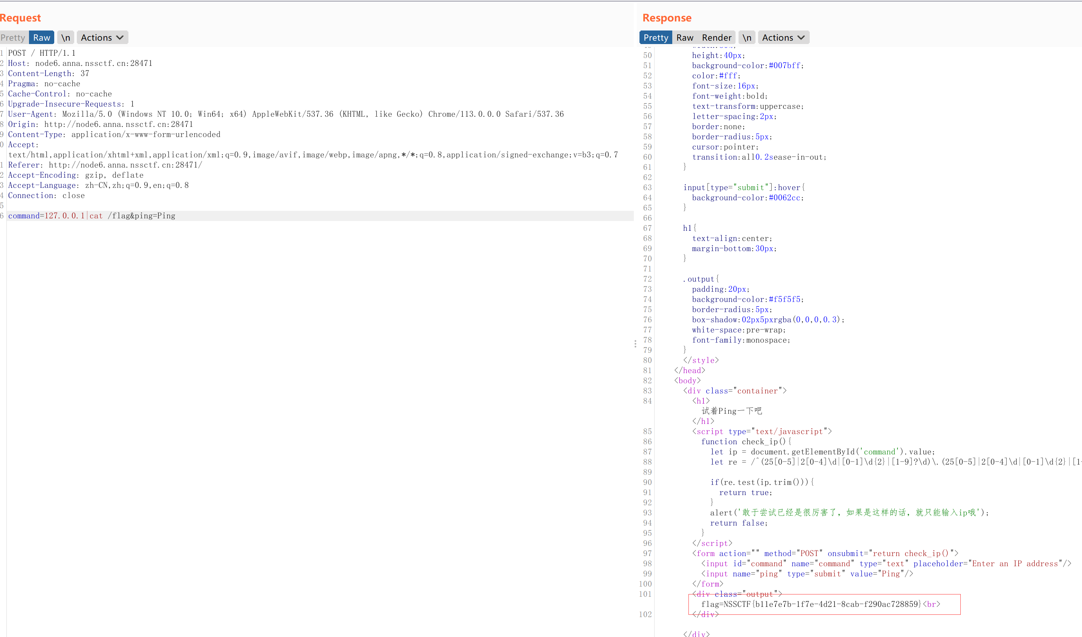Click the div class="container" line
This screenshot has height=637, width=1082.
coord(735,391)
